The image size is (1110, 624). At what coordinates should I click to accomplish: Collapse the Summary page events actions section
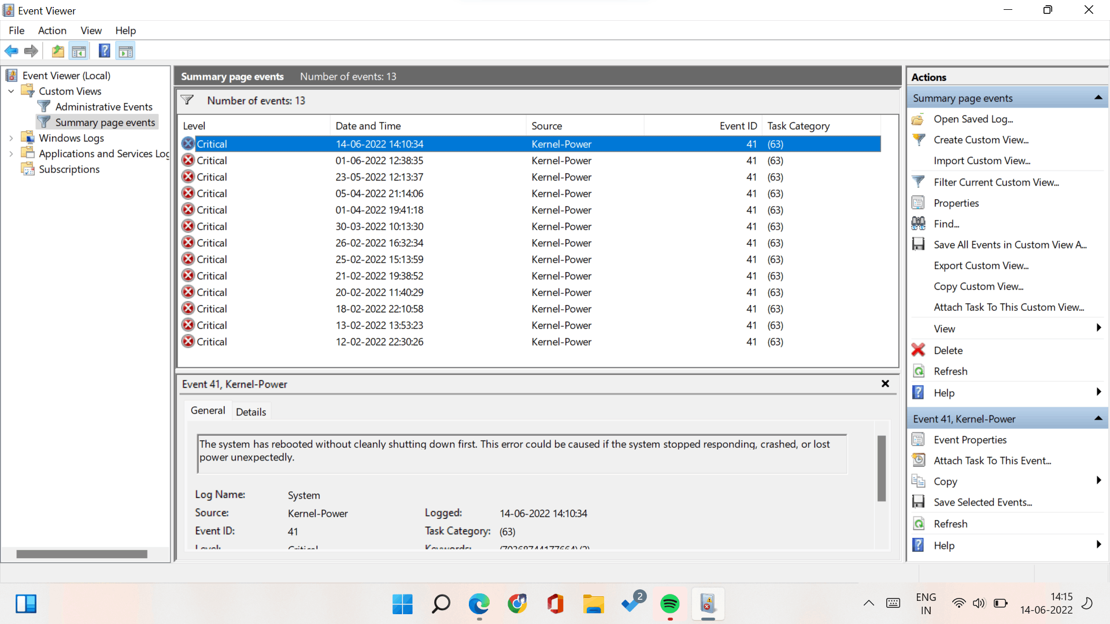pyautogui.click(x=1098, y=98)
